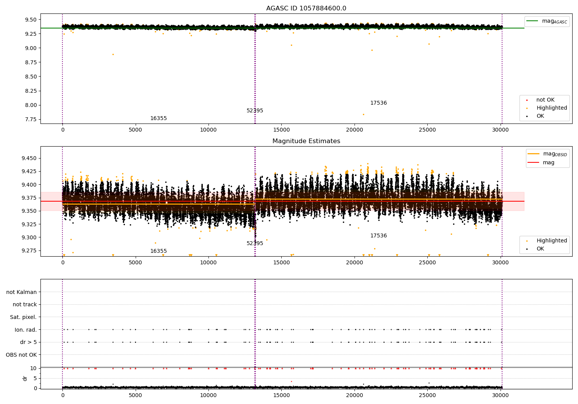Click the '52395' label in Magnitude Estimates plot
The height and width of the screenshot is (404, 578).
255,244
